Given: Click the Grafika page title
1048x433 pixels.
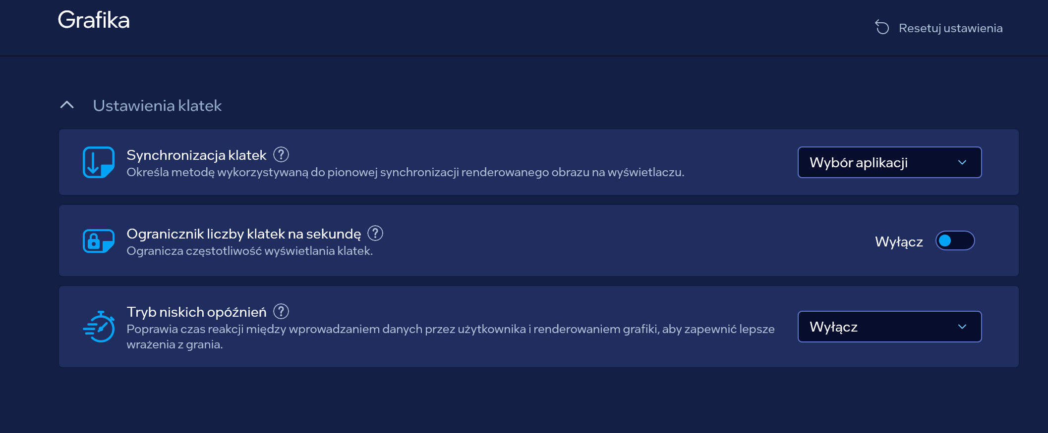Looking at the screenshot, I should pos(94,20).
